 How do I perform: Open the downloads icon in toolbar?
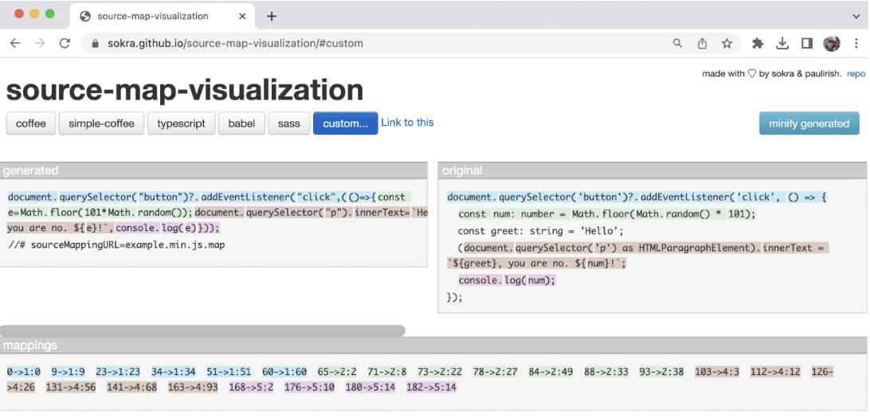[782, 43]
